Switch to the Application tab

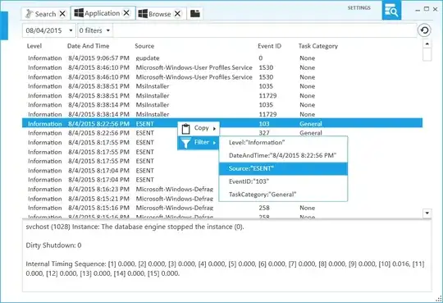pos(103,13)
